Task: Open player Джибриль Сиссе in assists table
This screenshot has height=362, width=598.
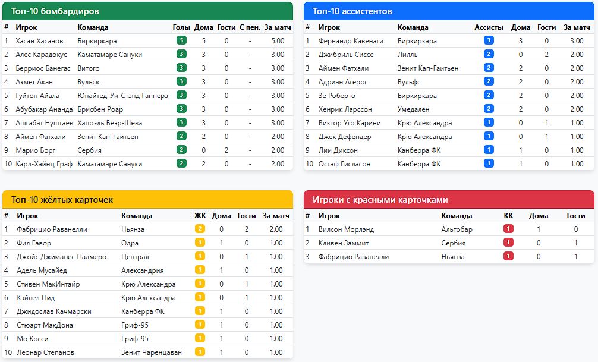Action: [x=345, y=54]
